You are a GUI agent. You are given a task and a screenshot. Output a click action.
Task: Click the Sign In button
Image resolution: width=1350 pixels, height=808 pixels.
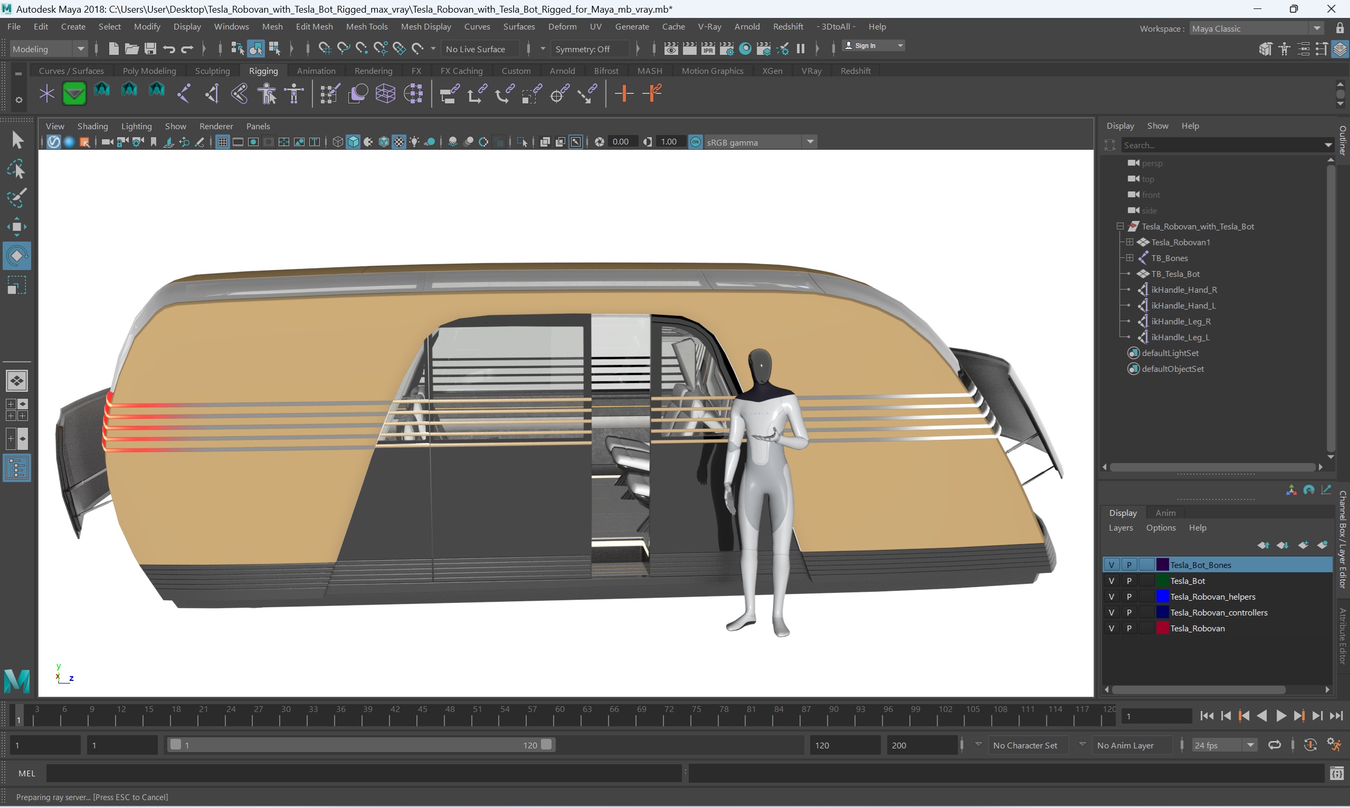[x=873, y=46]
